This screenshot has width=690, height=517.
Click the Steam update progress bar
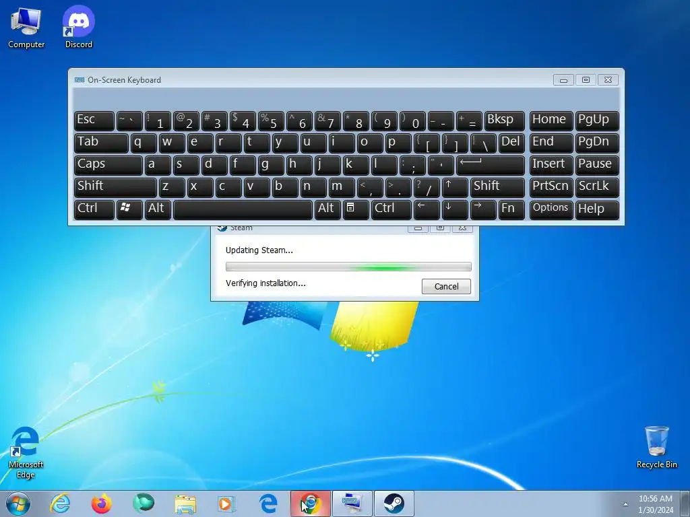(348, 267)
